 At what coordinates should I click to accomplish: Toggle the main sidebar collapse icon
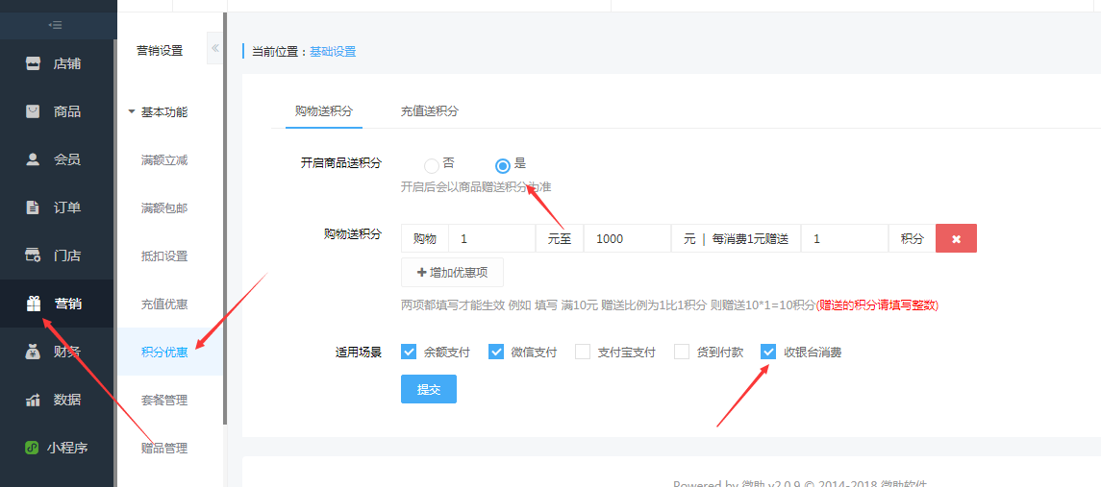coord(56,25)
